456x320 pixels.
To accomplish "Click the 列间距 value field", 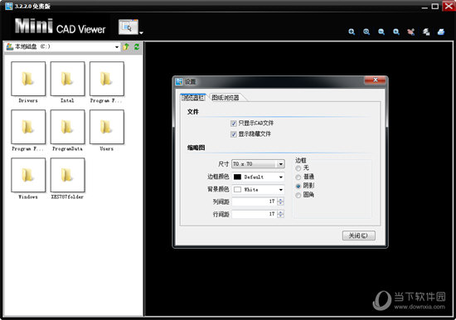I will tap(255, 201).
